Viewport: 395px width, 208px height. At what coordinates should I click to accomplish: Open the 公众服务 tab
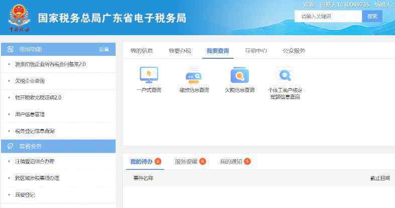pyautogui.click(x=294, y=51)
